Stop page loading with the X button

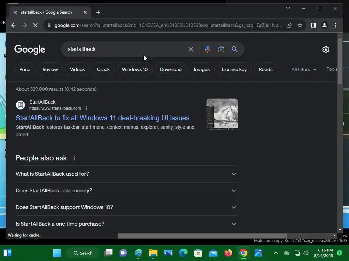tap(35, 25)
